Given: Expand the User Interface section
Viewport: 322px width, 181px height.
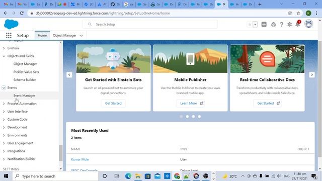Looking at the screenshot, I should pos(4,112).
